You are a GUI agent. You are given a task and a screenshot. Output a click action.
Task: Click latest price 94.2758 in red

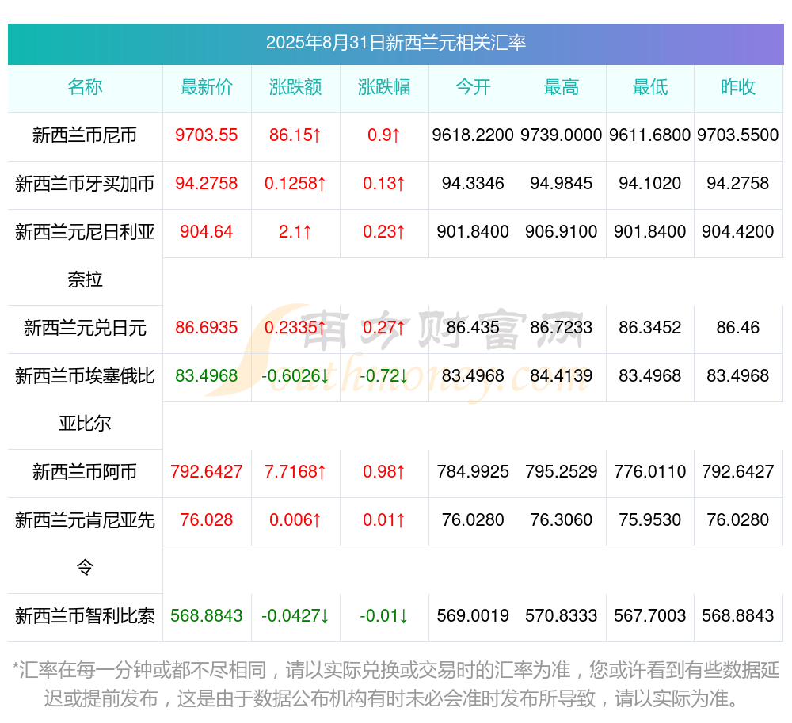(x=207, y=183)
